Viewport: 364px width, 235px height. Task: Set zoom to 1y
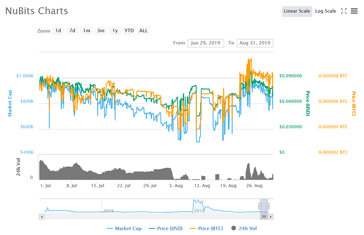[115, 31]
